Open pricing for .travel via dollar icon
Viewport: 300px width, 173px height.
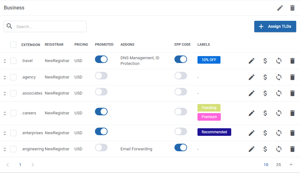[265, 61]
